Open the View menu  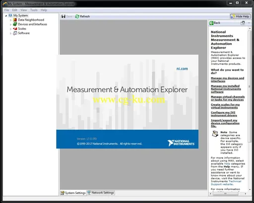tap(24, 10)
